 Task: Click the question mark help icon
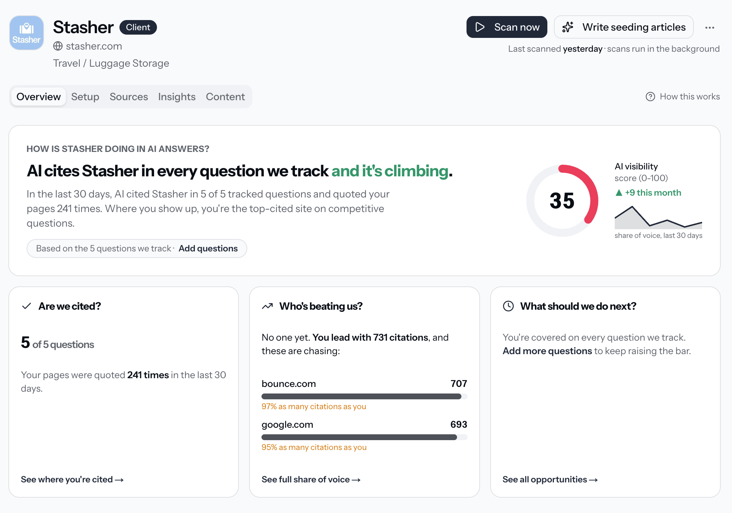click(x=650, y=97)
